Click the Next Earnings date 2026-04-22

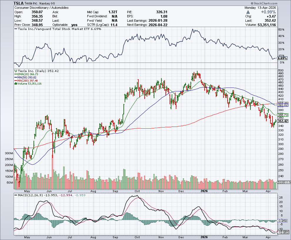158,25
